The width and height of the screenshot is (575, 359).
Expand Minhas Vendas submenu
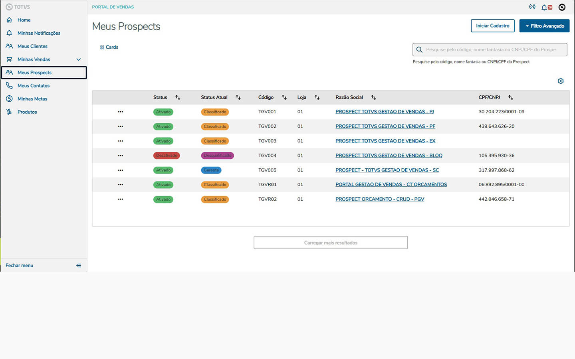click(x=79, y=59)
